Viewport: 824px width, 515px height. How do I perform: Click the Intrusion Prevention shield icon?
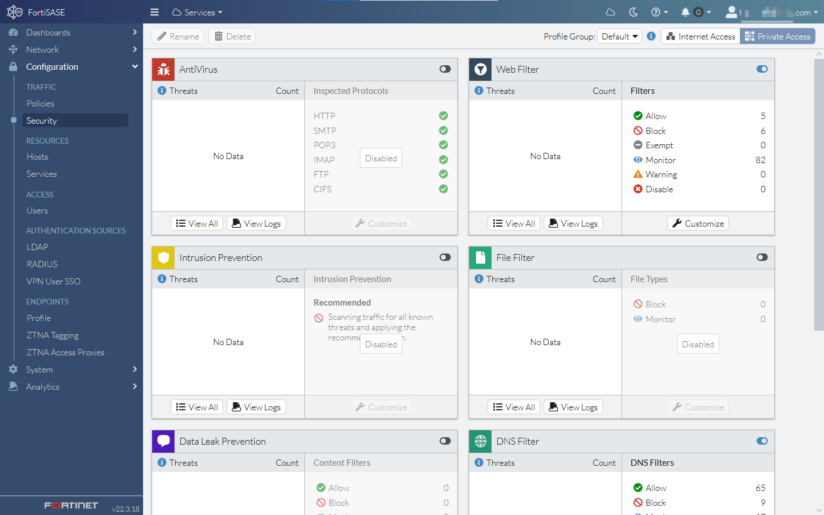coord(164,257)
